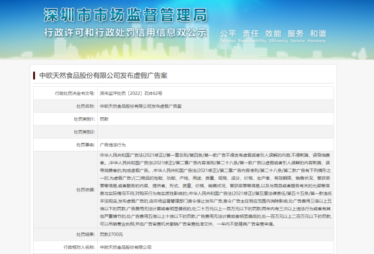Select the decision number value containing (2022)
Screen dimensions: 374x254
[x=131, y=94]
